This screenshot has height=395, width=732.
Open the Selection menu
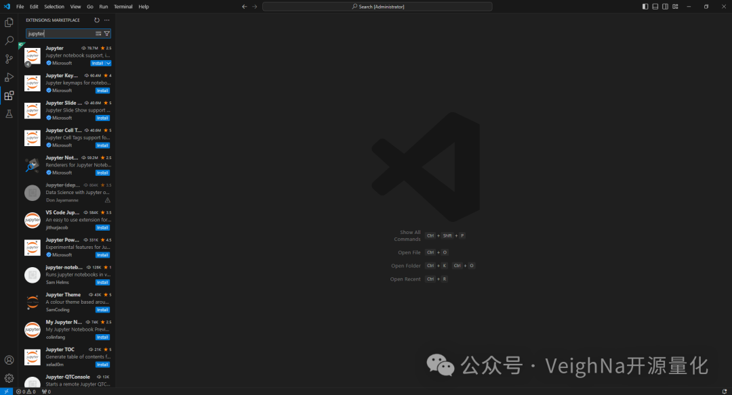coord(54,7)
